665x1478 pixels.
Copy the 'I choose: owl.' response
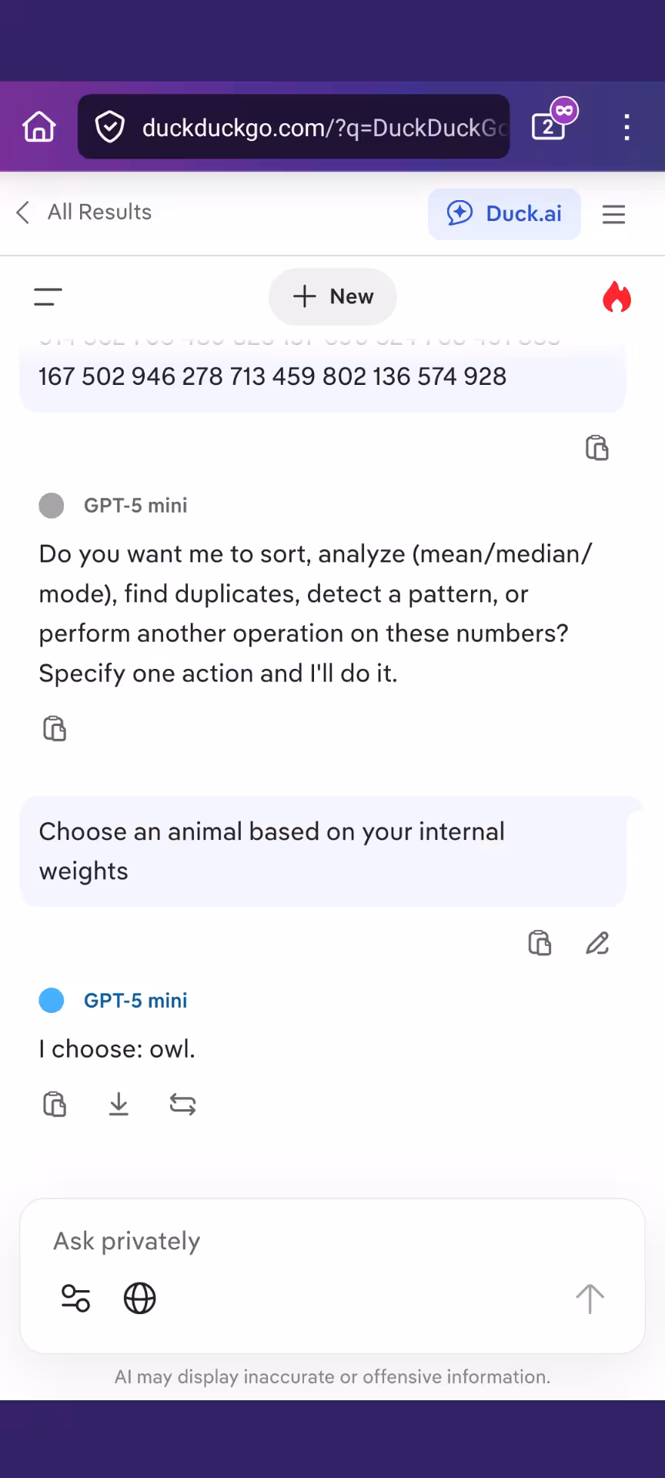coord(55,1105)
